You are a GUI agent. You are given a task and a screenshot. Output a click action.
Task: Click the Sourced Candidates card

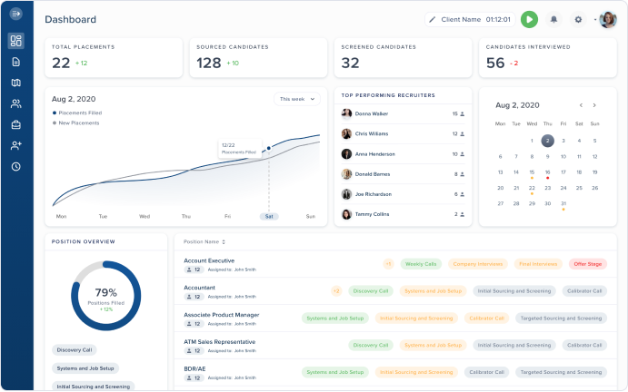(258, 57)
